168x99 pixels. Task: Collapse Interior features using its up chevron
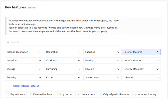[x=158, y=52]
